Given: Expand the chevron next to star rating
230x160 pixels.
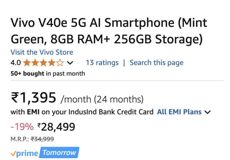Looking at the screenshot, I should pyautogui.click(x=70, y=63).
